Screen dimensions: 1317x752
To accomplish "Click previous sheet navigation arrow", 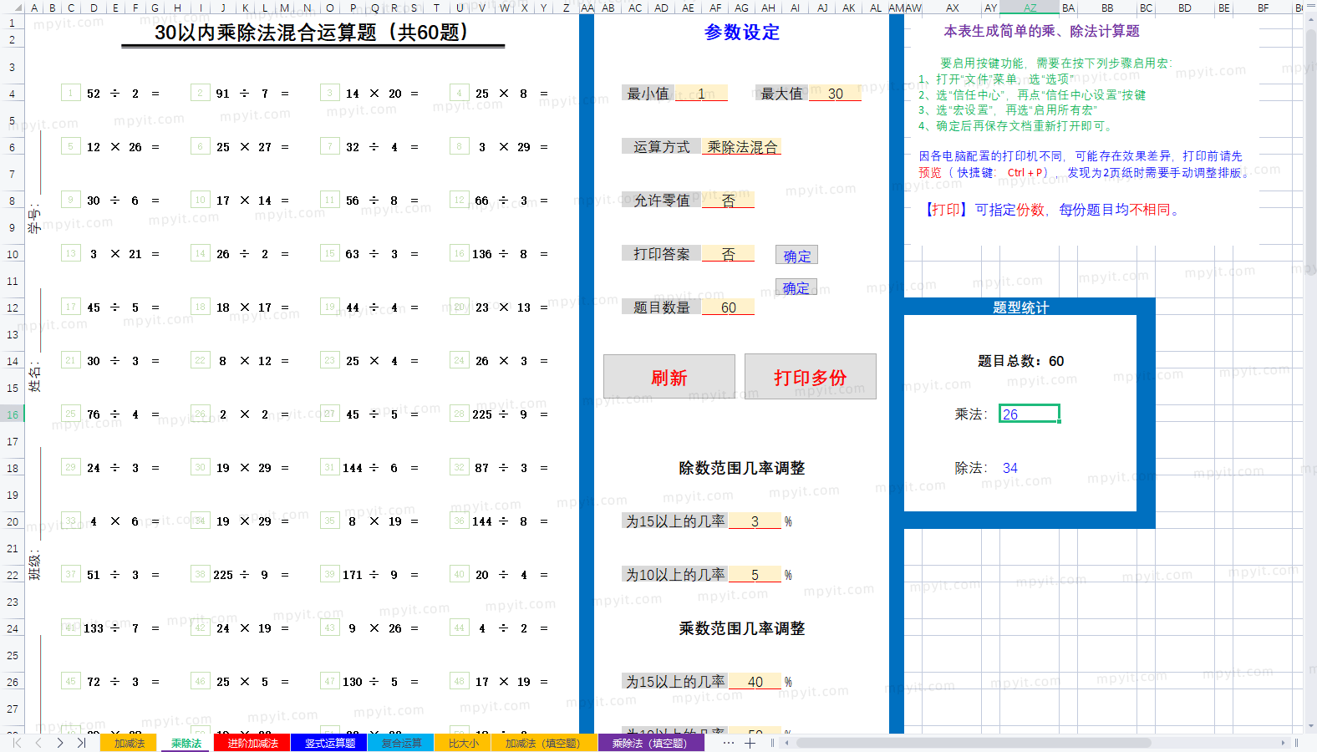I will click(x=38, y=743).
